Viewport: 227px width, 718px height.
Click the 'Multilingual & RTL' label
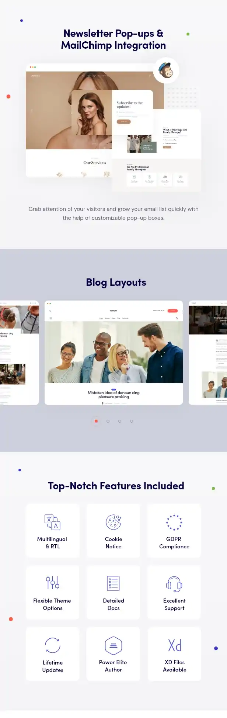click(52, 543)
